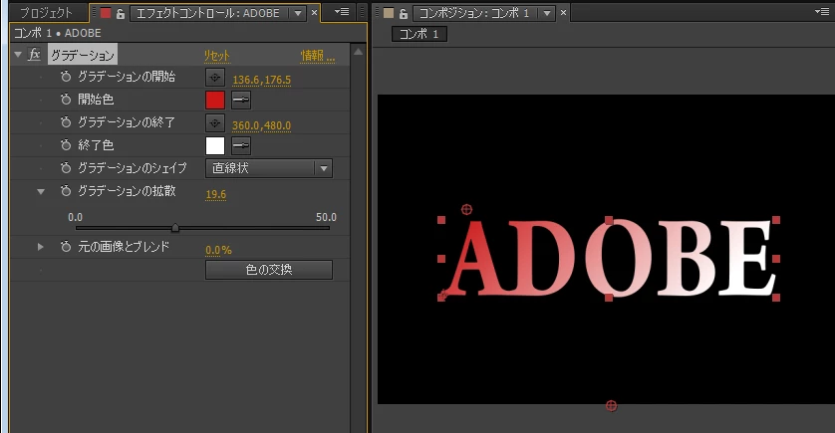Toggle the fx switch for グラデーション effect
Viewport: 835px width, 433px height.
point(34,55)
